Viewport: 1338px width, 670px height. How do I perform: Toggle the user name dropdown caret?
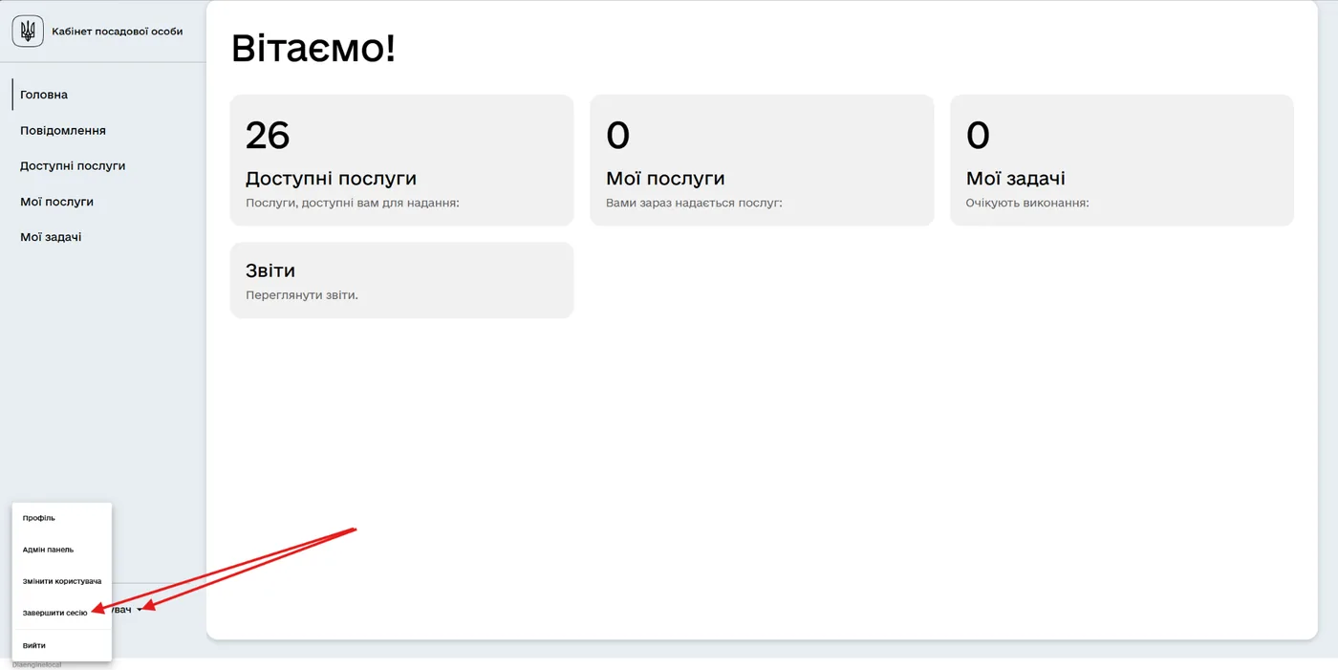pyautogui.click(x=140, y=610)
